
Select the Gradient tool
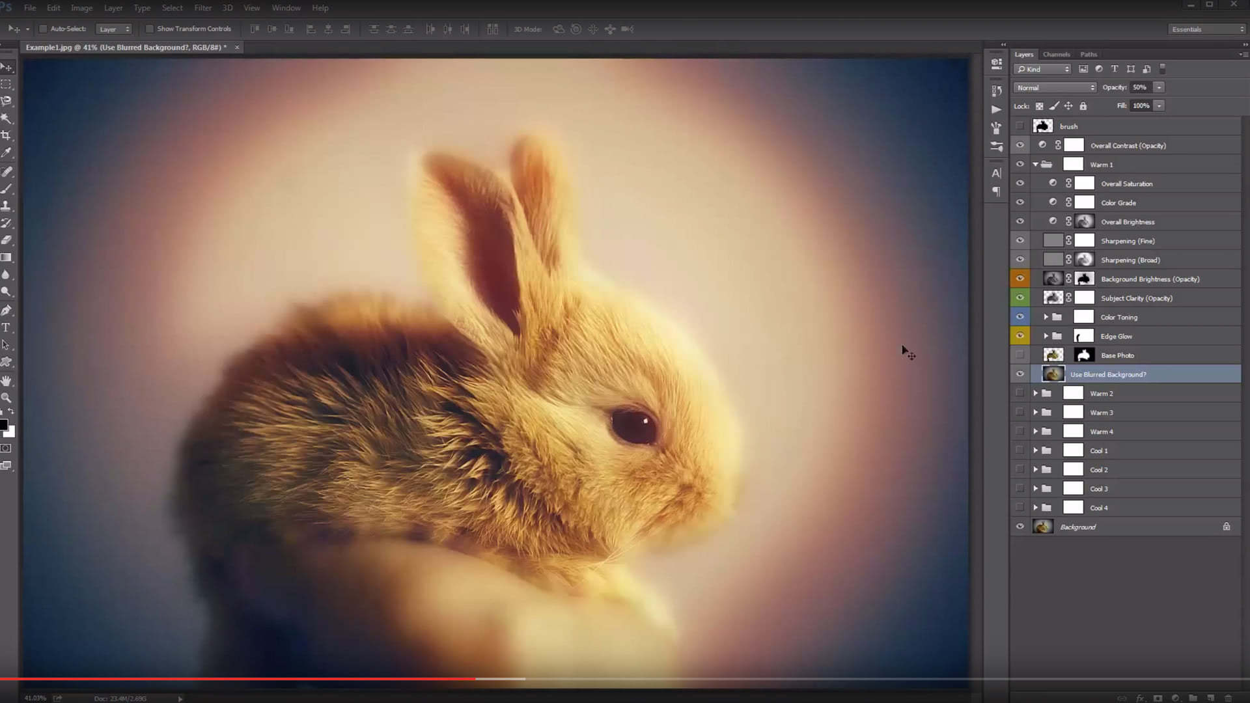(x=6, y=257)
